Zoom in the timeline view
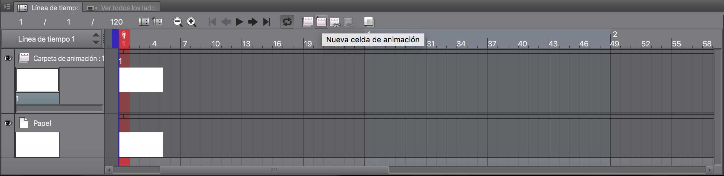Image resolution: width=724 pixels, height=176 pixels. [191, 22]
